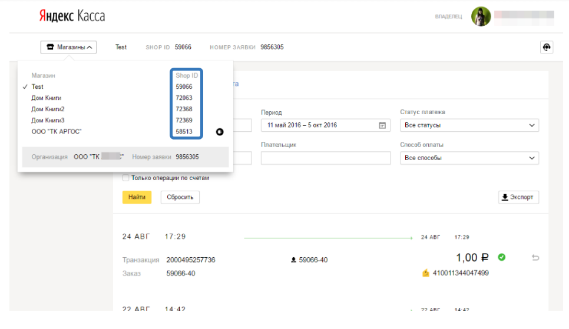Image resolution: width=569 pixels, height=329 pixels.
Task: Select the Дом Книги2 shop
Action: tap(48, 109)
